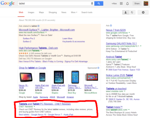Expand arrow beside www.t-mobile.com/
Screen dimensions: 150x118
(x=125, y=91)
